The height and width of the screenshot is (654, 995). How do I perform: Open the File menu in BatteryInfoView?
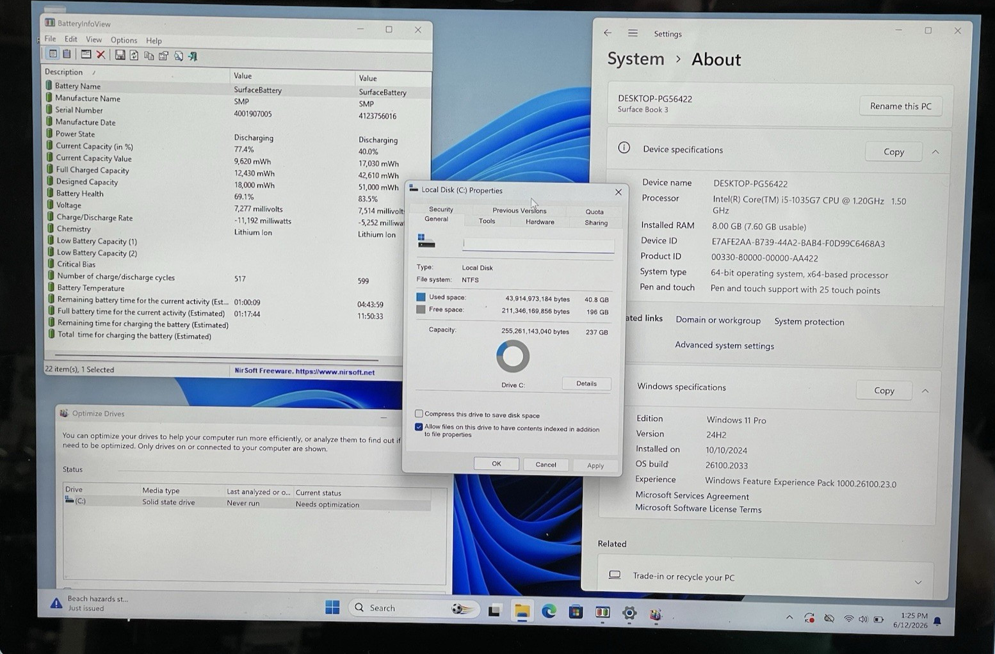(50, 38)
